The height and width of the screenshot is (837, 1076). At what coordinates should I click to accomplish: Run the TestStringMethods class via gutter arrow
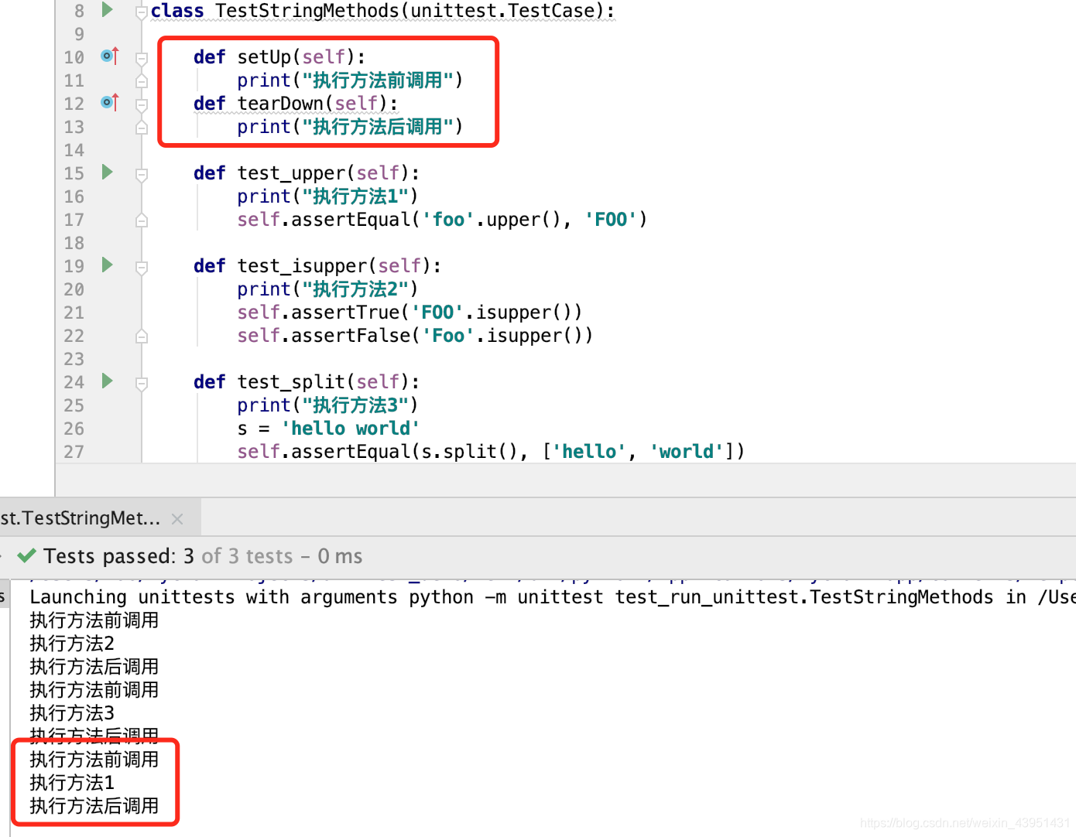point(108,10)
